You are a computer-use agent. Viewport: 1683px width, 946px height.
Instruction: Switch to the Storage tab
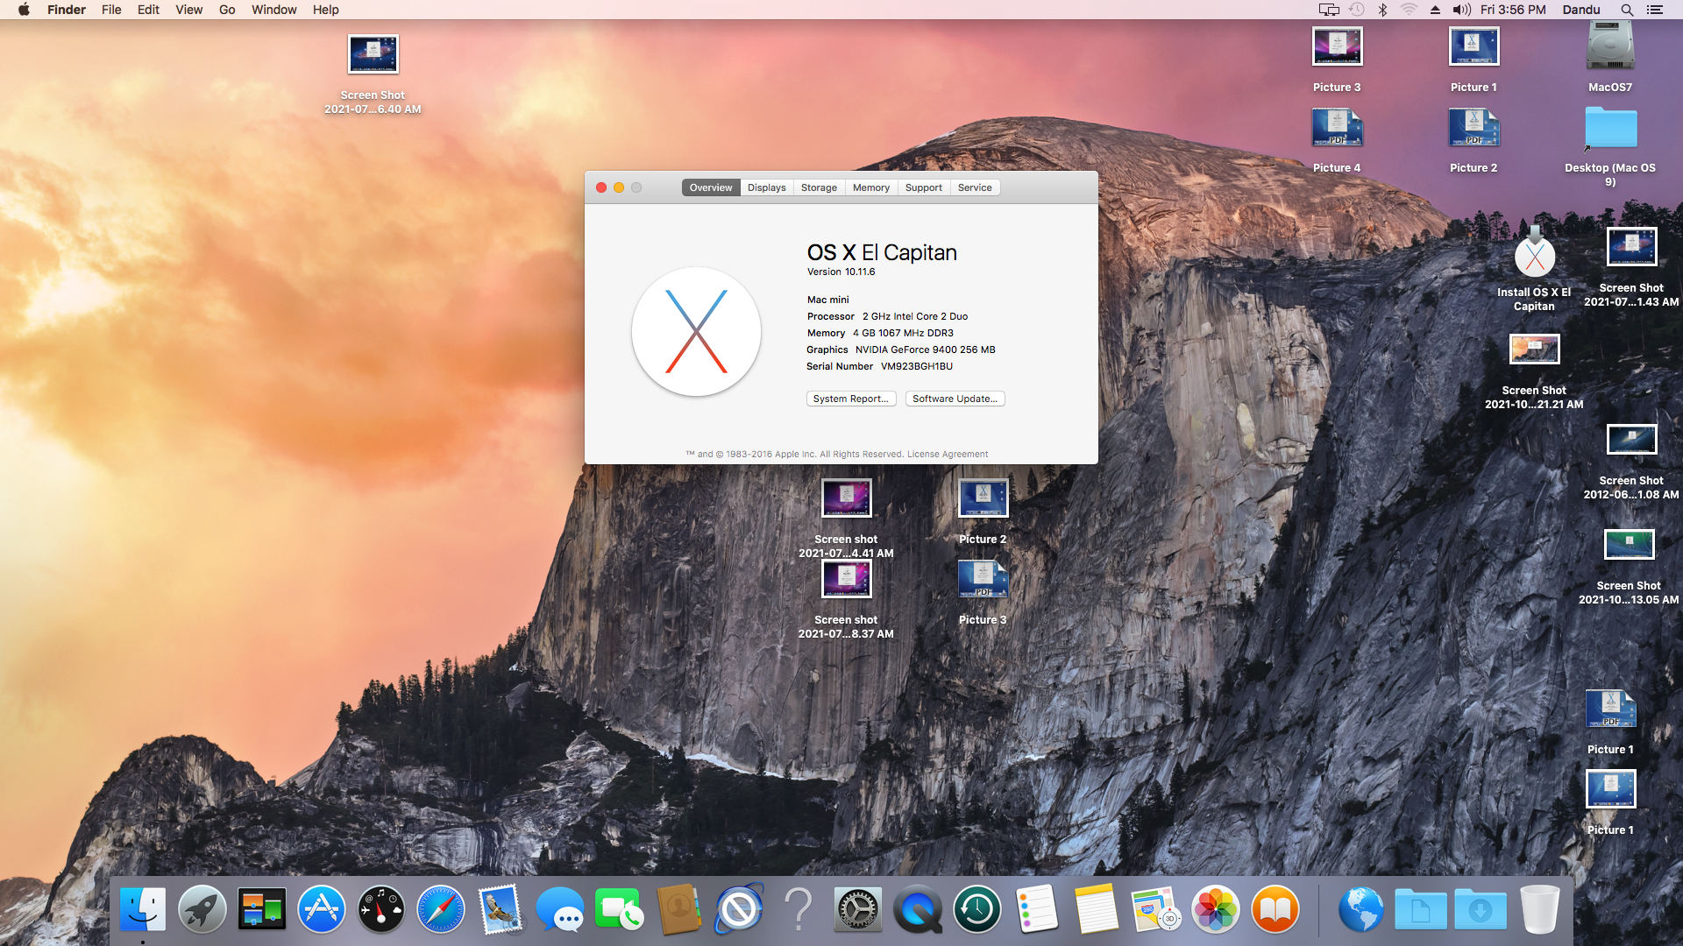point(819,187)
